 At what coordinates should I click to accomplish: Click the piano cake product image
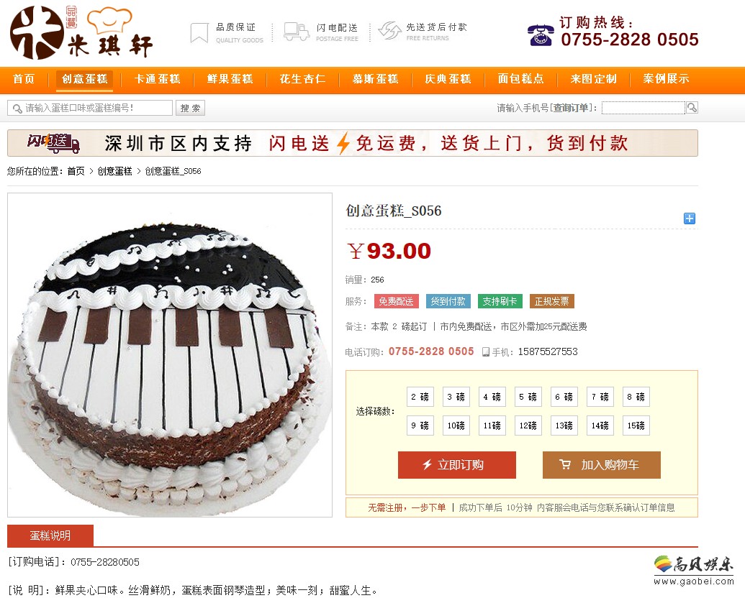(x=170, y=355)
